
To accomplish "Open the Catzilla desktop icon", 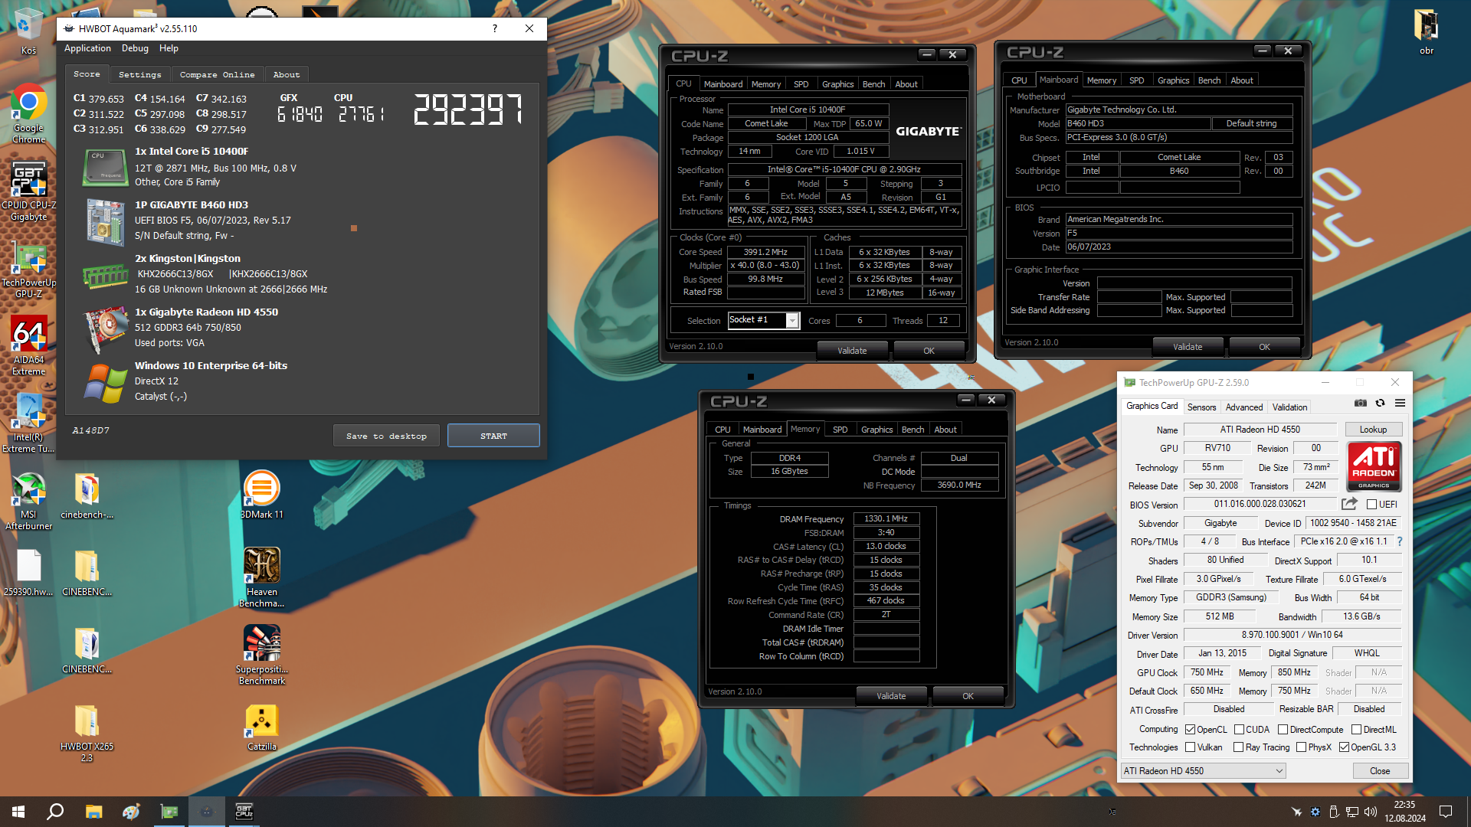I will [262, 727].
